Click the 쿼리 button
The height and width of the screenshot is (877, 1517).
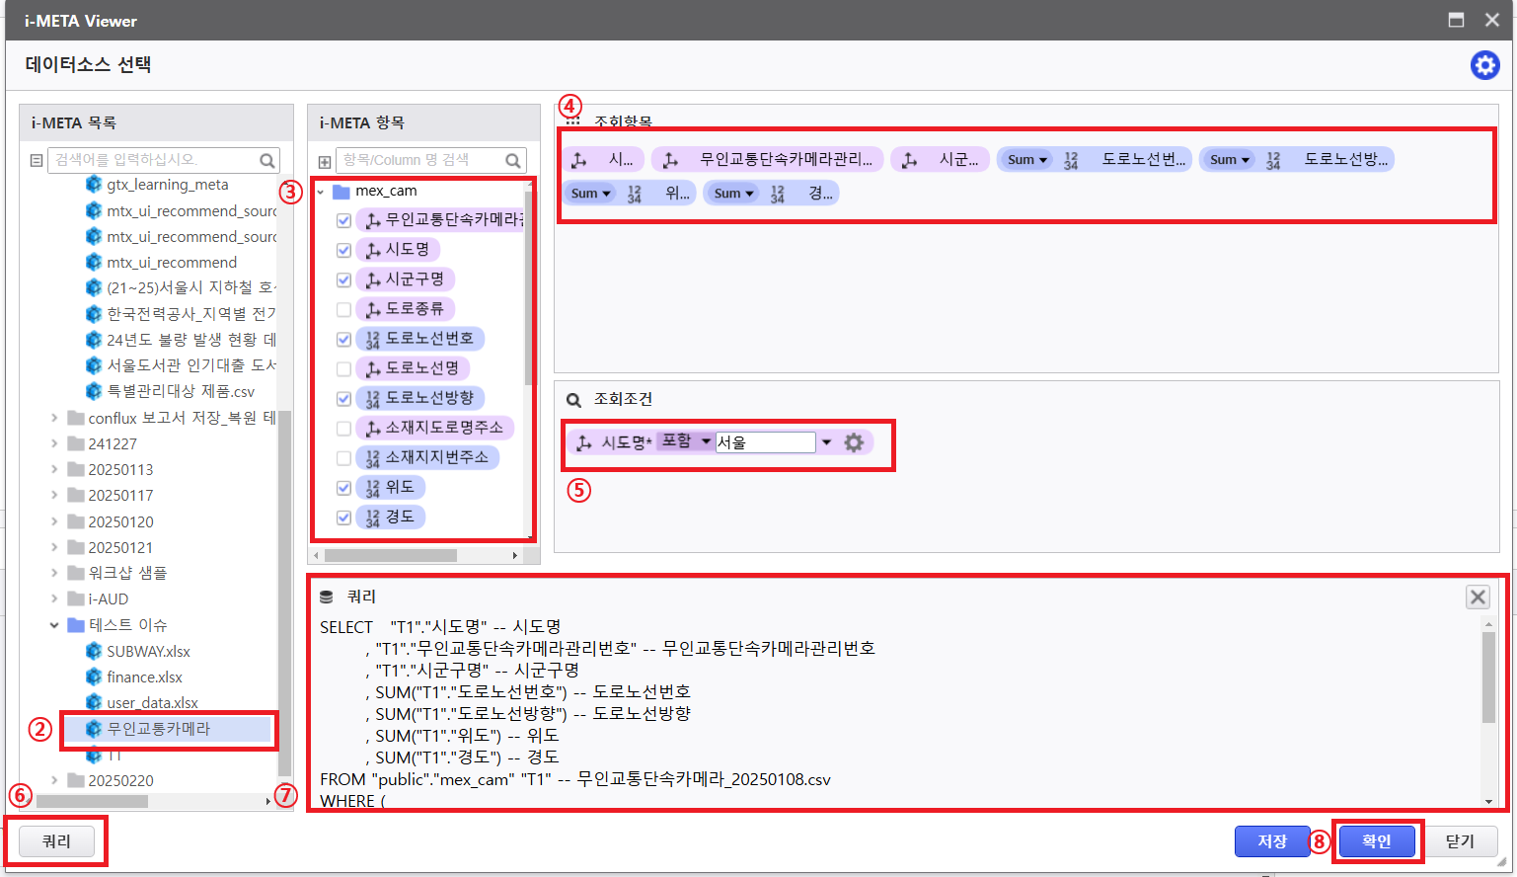[56, 841]
